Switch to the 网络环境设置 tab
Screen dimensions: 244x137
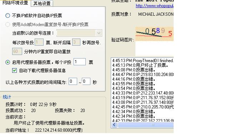pyautogui.click(x=15, y=3)
